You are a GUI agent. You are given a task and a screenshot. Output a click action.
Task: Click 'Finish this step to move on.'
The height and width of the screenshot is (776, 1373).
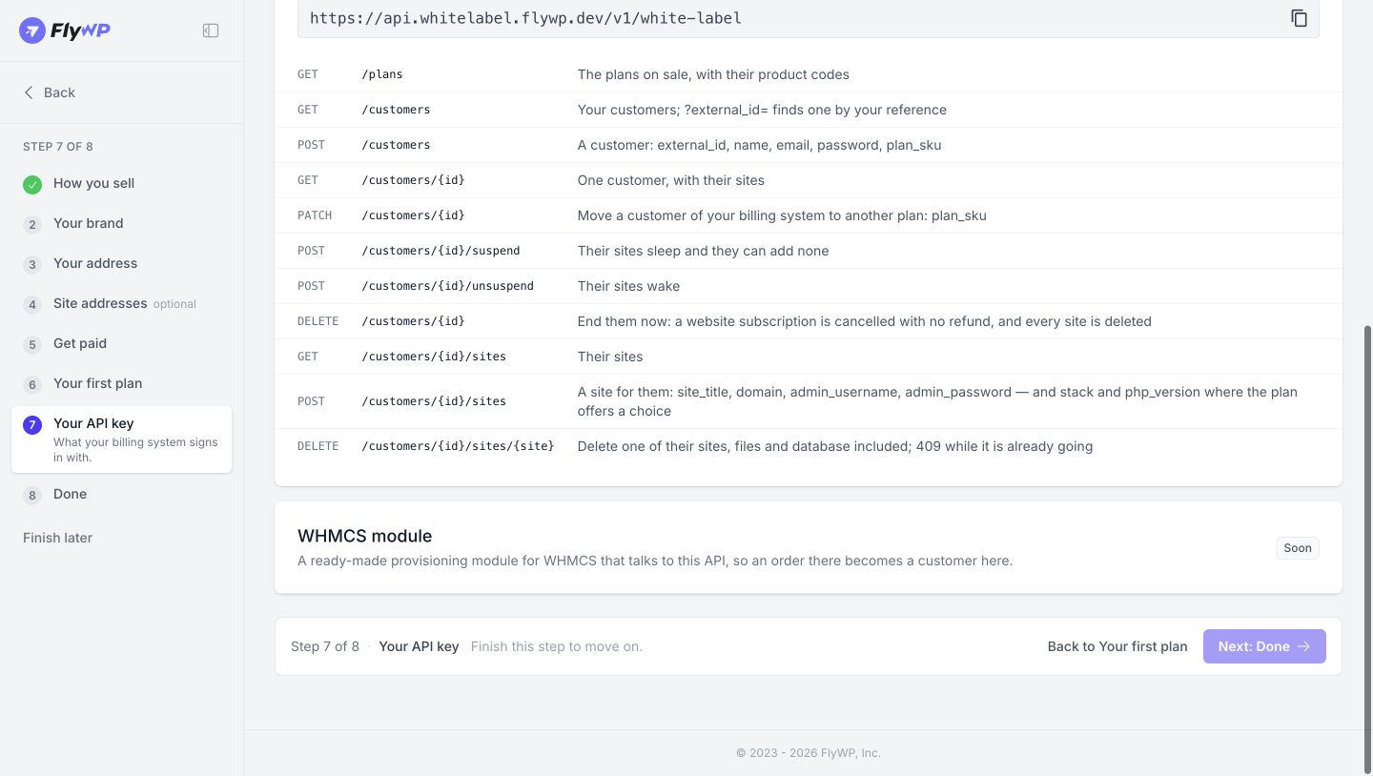(557, 646)
